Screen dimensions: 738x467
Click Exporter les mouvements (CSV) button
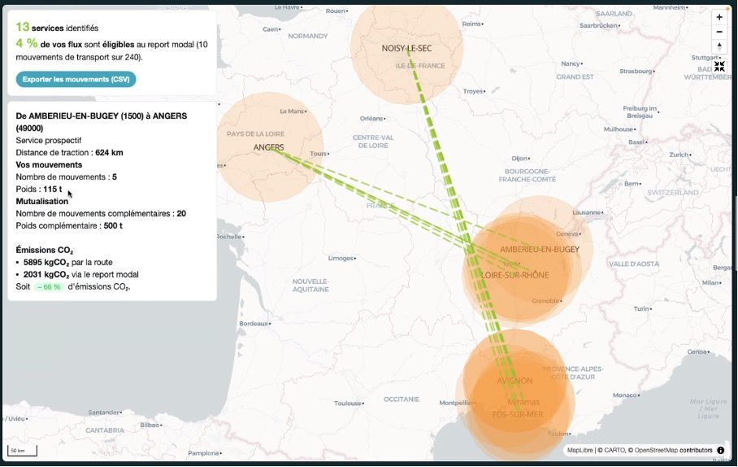[x=76, y=79]
